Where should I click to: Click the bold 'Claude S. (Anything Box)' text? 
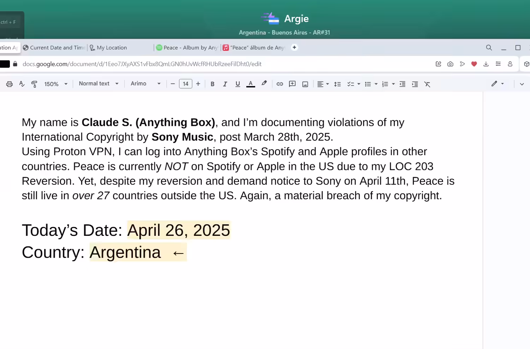click(148, 122)
